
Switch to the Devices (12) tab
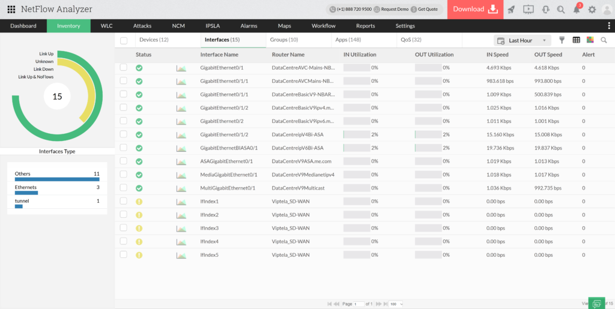click(154, 40)
